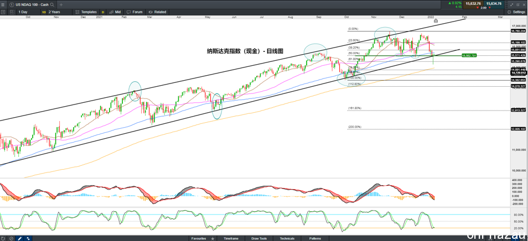Image resolution: width=528 pixels, height=241 pixels.
Task: Click the single chart layout icon
Action: pos(3,12)
